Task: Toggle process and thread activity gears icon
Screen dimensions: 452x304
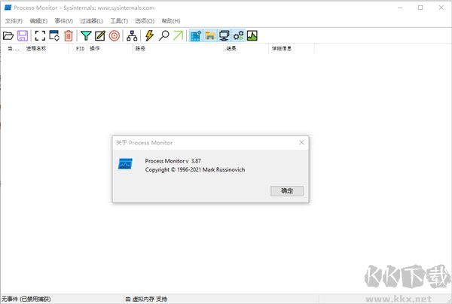Action: pyautogui.click(x=238, y=35)
